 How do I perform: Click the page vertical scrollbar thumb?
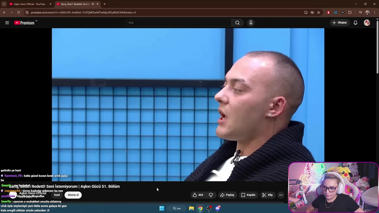click(x=377, y=47)
